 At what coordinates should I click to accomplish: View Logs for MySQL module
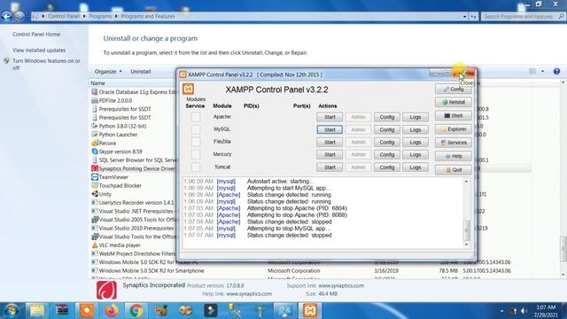tap(416, 129)
